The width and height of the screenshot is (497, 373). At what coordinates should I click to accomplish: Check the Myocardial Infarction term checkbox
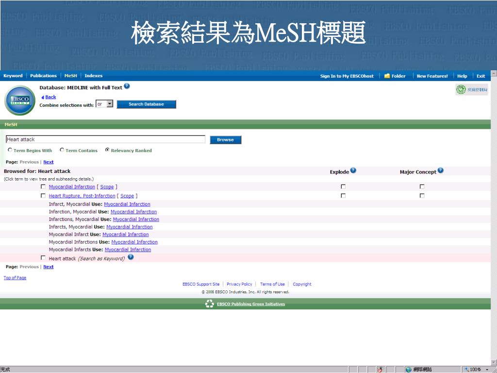tap(43, 186)
